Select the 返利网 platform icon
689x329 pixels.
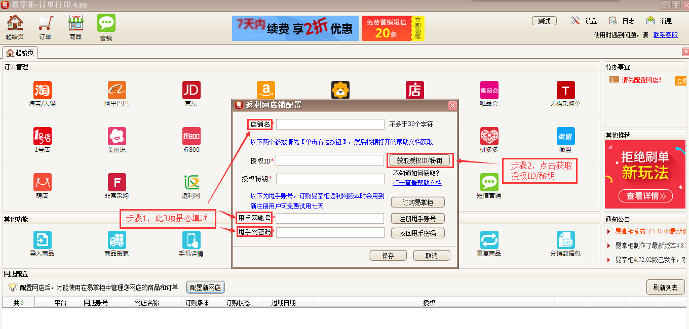[x=191, y=182]
